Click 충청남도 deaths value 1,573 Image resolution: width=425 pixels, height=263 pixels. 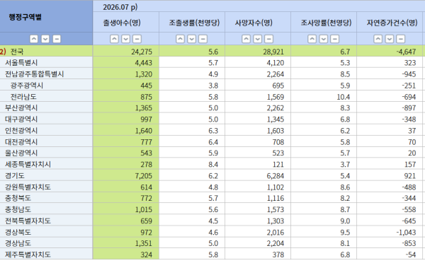275,210
